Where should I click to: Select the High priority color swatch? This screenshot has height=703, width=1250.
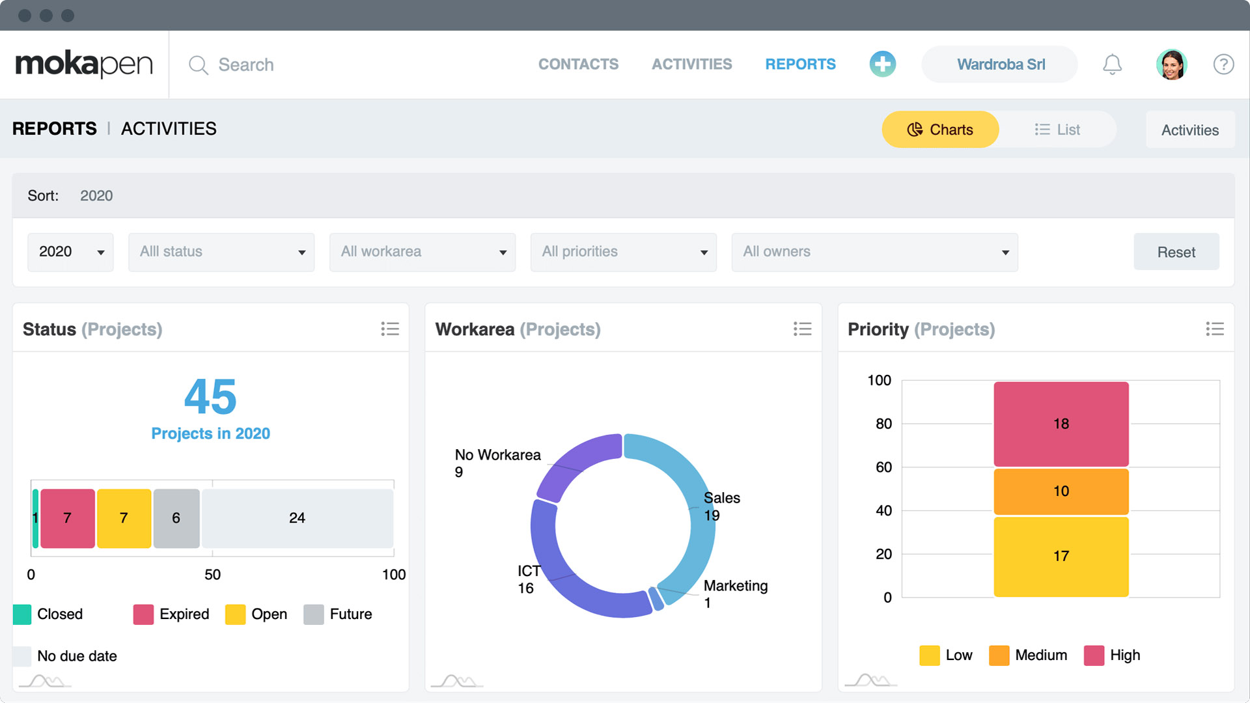pos(1094,655)
